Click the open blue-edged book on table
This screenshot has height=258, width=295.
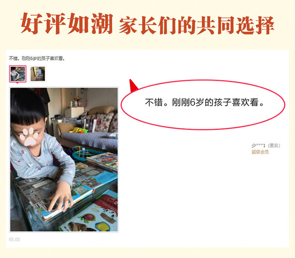(66, 193)
